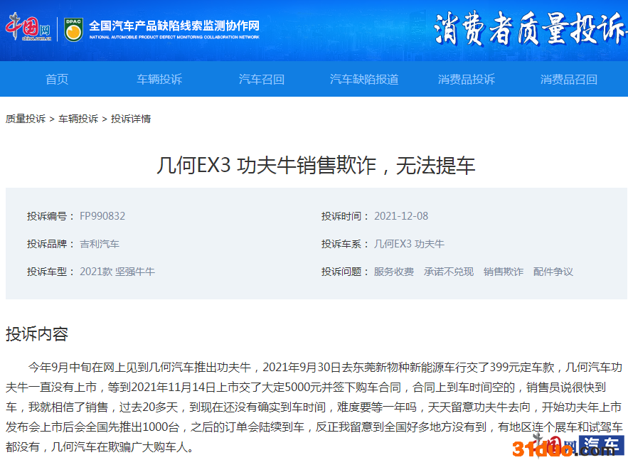Click the brand value 吉利汽车
Screen dimensions: 628x465
100,244
